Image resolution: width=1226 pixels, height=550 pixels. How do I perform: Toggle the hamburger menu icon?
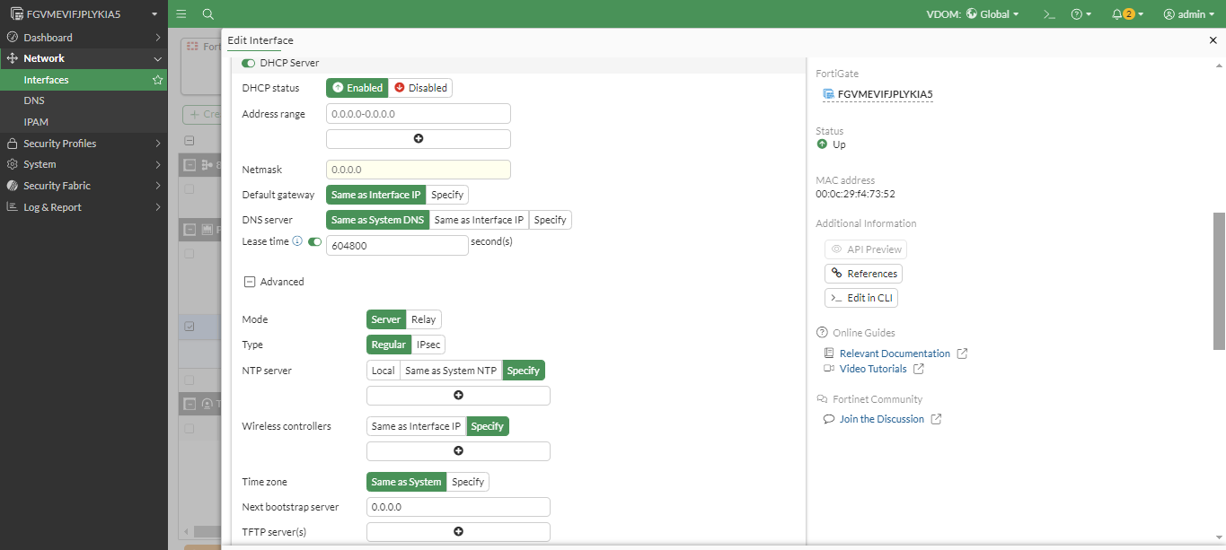(181, 14)
